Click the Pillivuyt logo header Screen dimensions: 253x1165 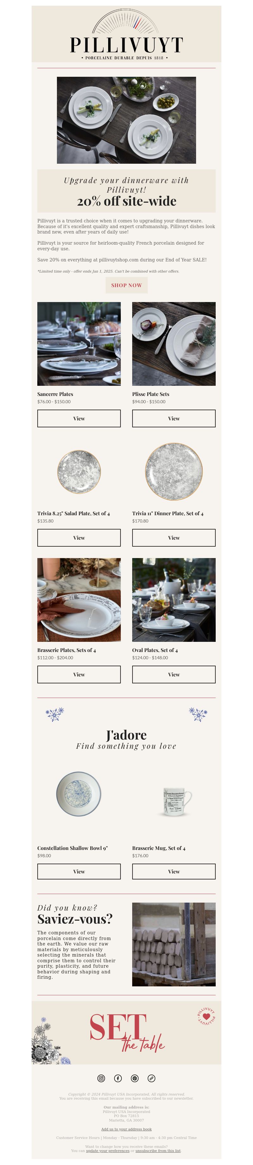(126, 34)
